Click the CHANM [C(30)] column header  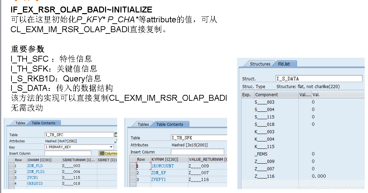44,160
